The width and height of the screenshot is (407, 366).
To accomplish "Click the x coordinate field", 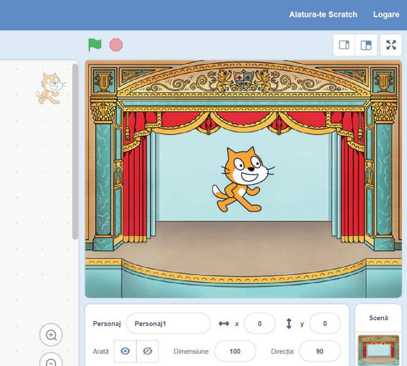I will tap(260, 323).
